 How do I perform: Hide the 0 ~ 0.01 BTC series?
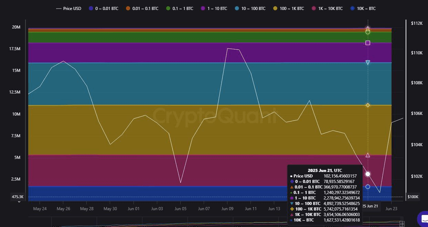click(x=103, y=8)
